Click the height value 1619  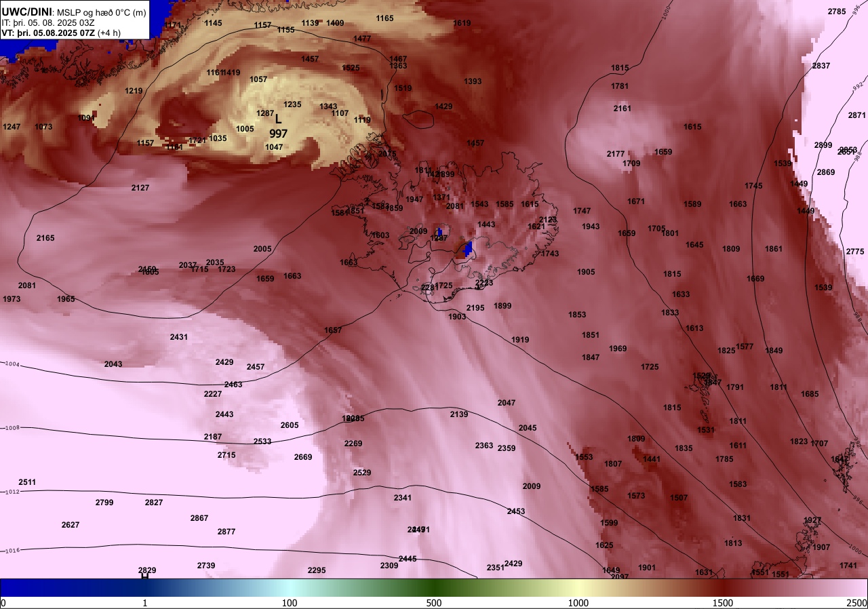tap(462, 23)
